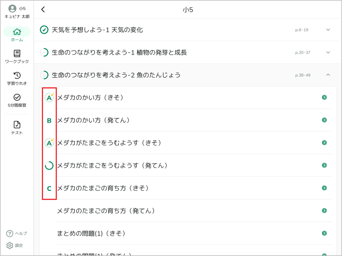Open the ワークブック workbook icon
The image size is (342, 256).
pos(17,53)
